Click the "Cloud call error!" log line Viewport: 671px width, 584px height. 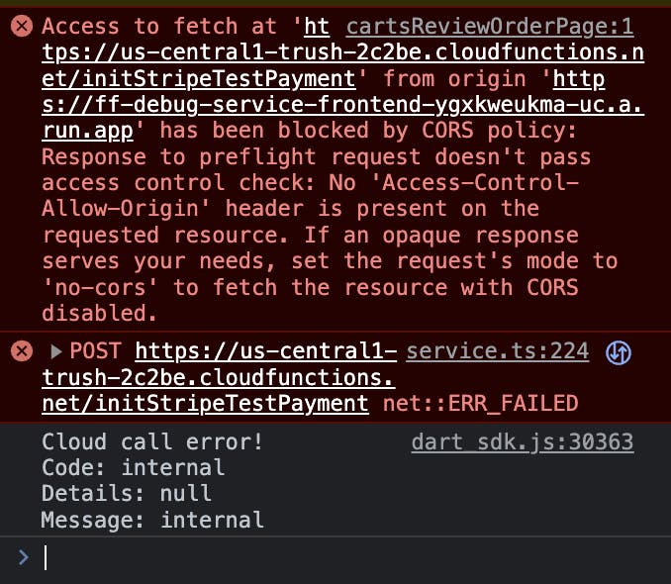(x=152, y=441)
